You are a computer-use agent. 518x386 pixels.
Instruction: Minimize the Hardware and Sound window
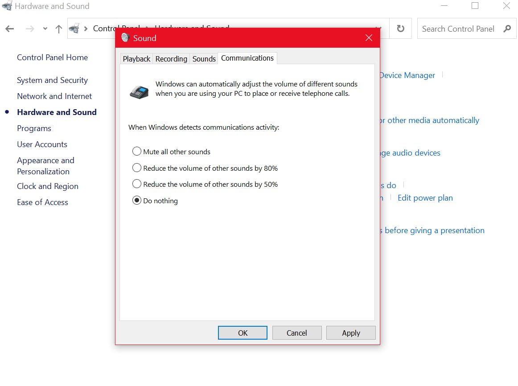[444, 6]
